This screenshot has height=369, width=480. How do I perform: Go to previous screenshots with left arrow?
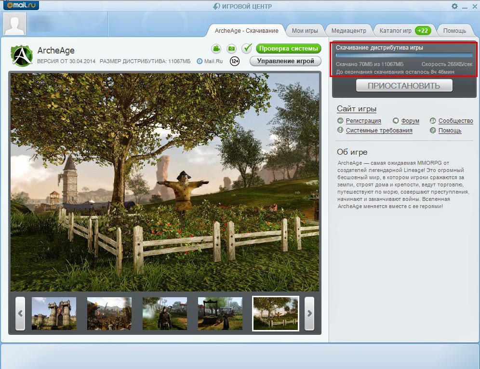(20, 314)
